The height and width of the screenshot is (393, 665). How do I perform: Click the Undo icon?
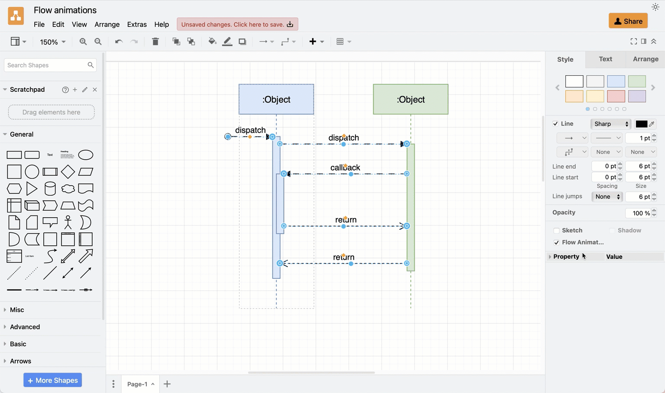tap(118, 41)
